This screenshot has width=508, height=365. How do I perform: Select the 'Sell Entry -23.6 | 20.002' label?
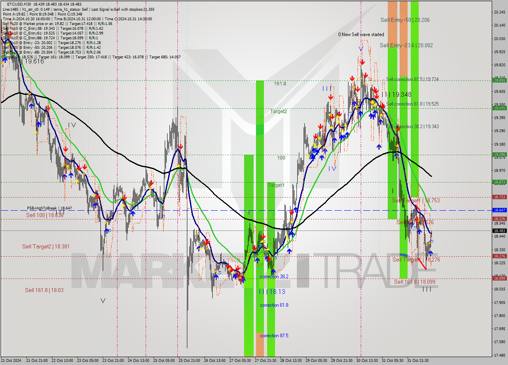(x=406, y=45)
